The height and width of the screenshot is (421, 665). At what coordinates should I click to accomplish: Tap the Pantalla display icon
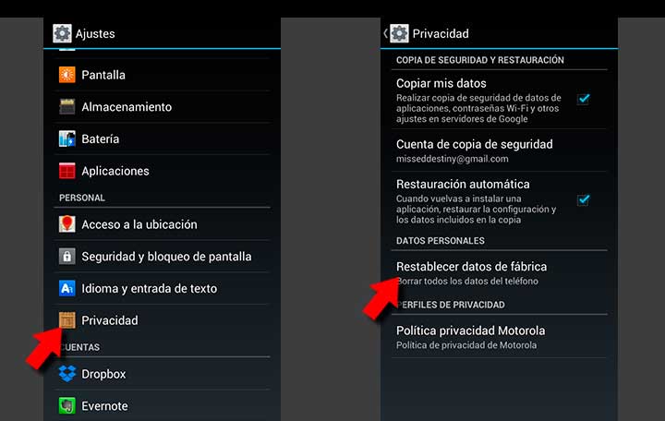[x=67, y=75]
